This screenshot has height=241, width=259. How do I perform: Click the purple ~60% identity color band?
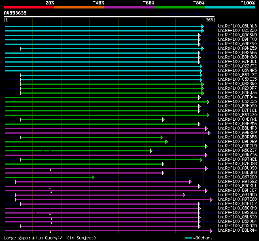coord(129,7)
